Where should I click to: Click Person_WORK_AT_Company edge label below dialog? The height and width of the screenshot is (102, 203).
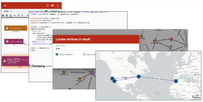(78, 73)
